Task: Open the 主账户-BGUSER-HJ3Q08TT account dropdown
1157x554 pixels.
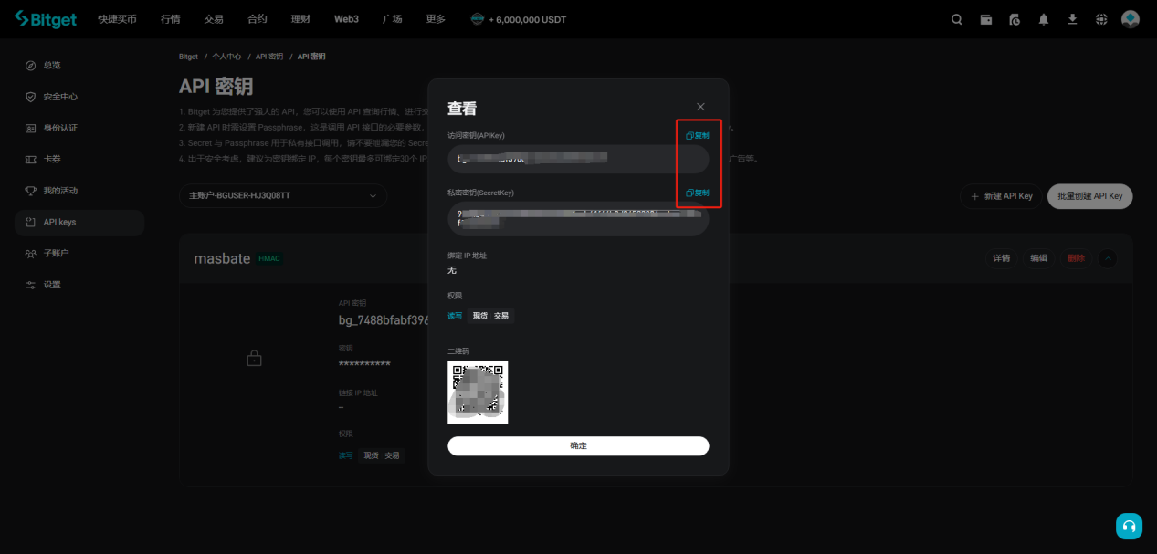Action: pos(283,196)
